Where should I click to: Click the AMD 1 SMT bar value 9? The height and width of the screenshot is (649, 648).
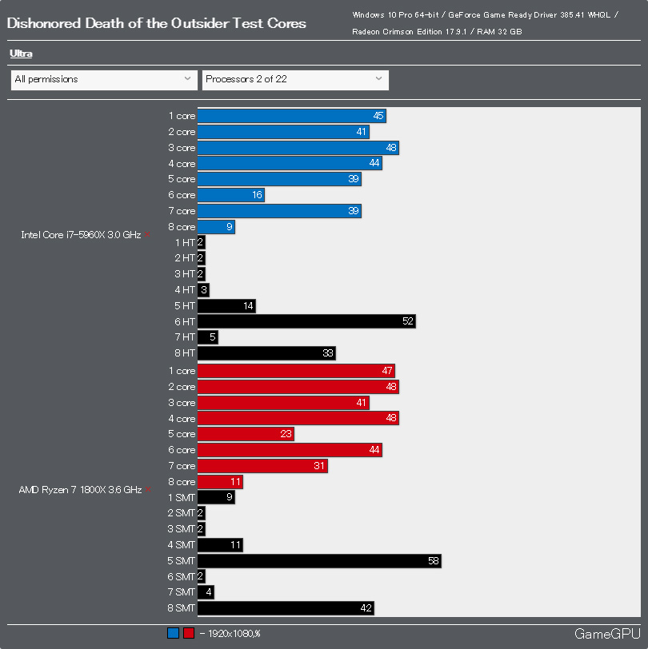230,497
